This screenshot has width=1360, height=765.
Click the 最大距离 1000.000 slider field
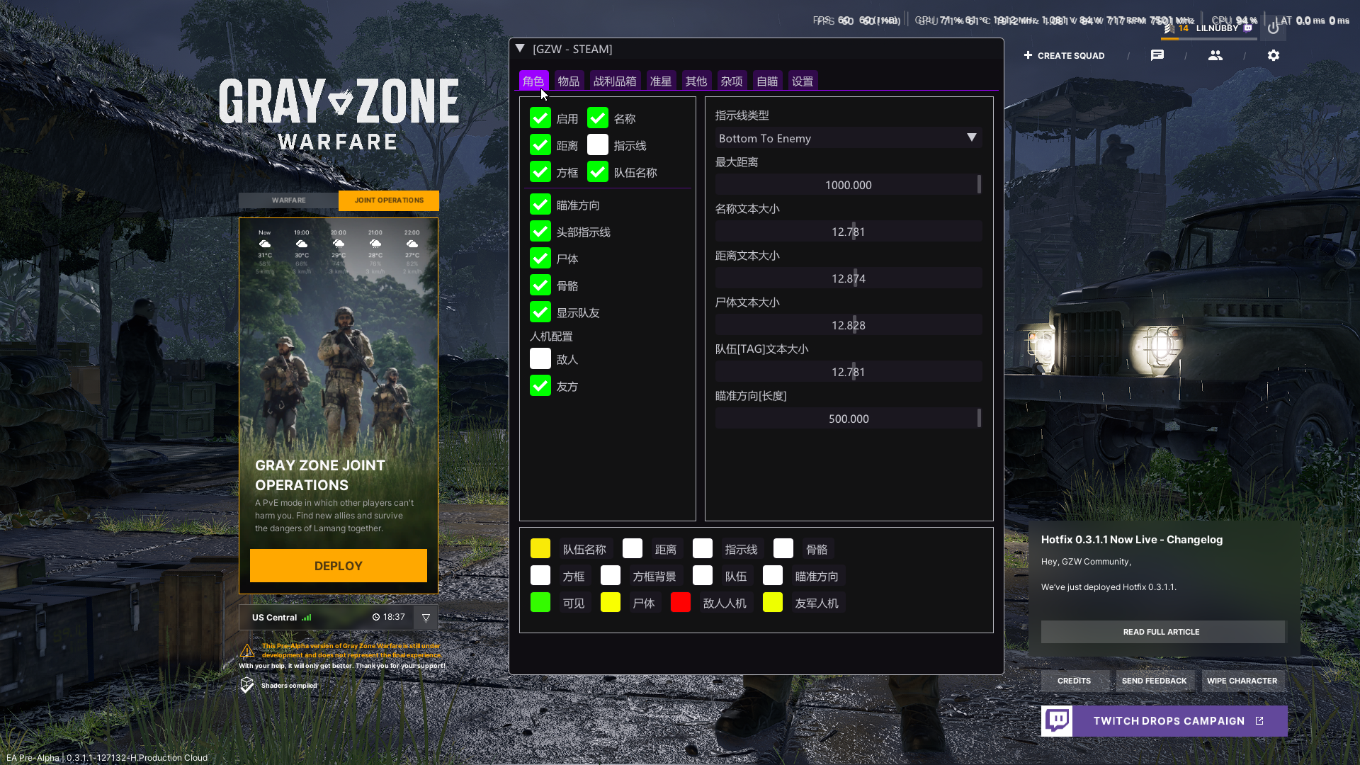click(x=848, y=185)
